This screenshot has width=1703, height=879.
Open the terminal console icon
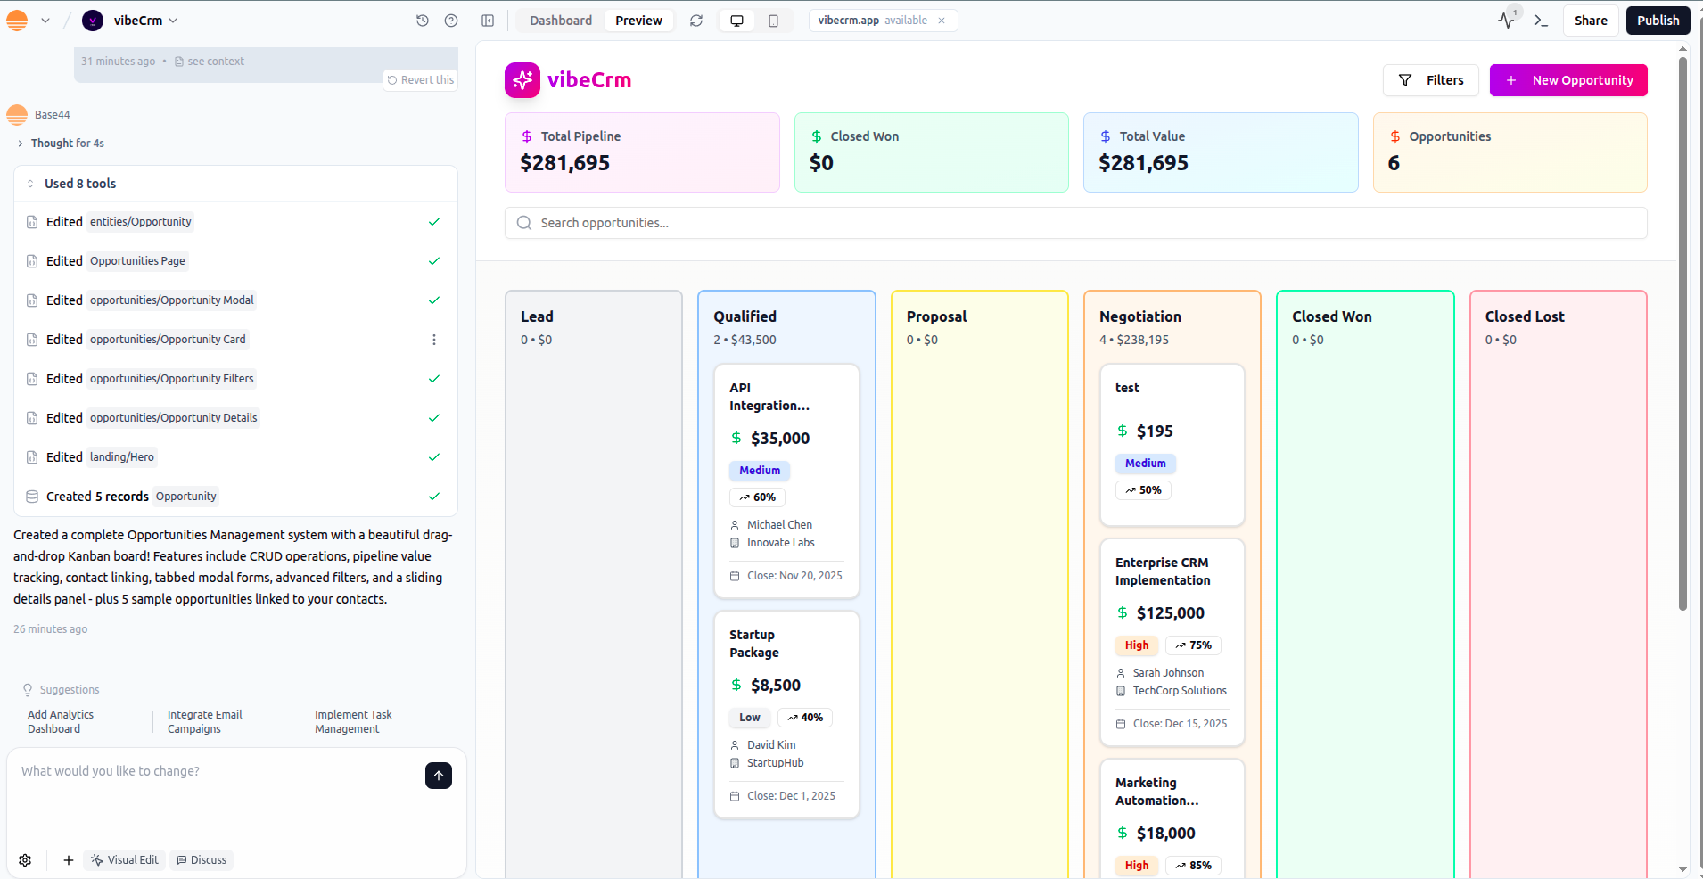point(1541,21)
